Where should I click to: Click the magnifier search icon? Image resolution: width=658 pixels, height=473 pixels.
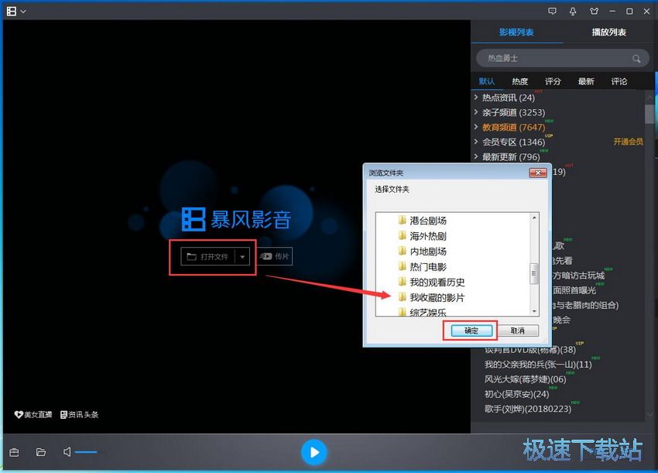click(636, 59)
